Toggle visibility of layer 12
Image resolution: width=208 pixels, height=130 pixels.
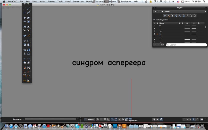click(x=154, y=37)
